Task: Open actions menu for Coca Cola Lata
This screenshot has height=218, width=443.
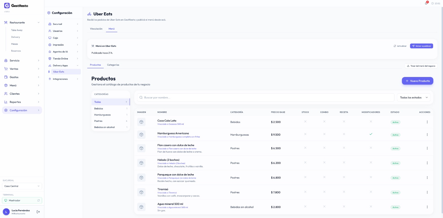Action: coord(427,122)
